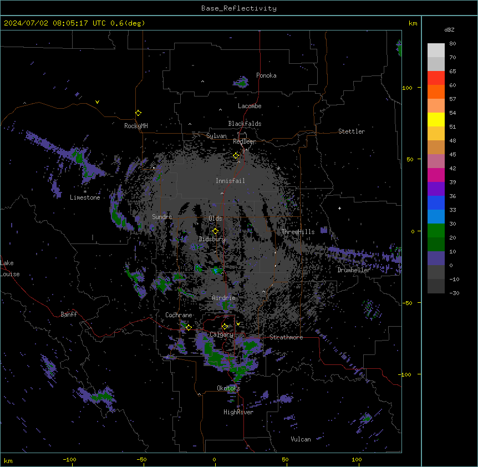Select the yellow 51-54 dBZ legend swatch
The image size is (478, 467).
pyautogui.click(x=436, y=119)
